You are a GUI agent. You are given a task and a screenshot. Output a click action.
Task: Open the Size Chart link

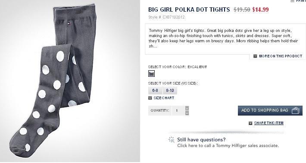164,98
